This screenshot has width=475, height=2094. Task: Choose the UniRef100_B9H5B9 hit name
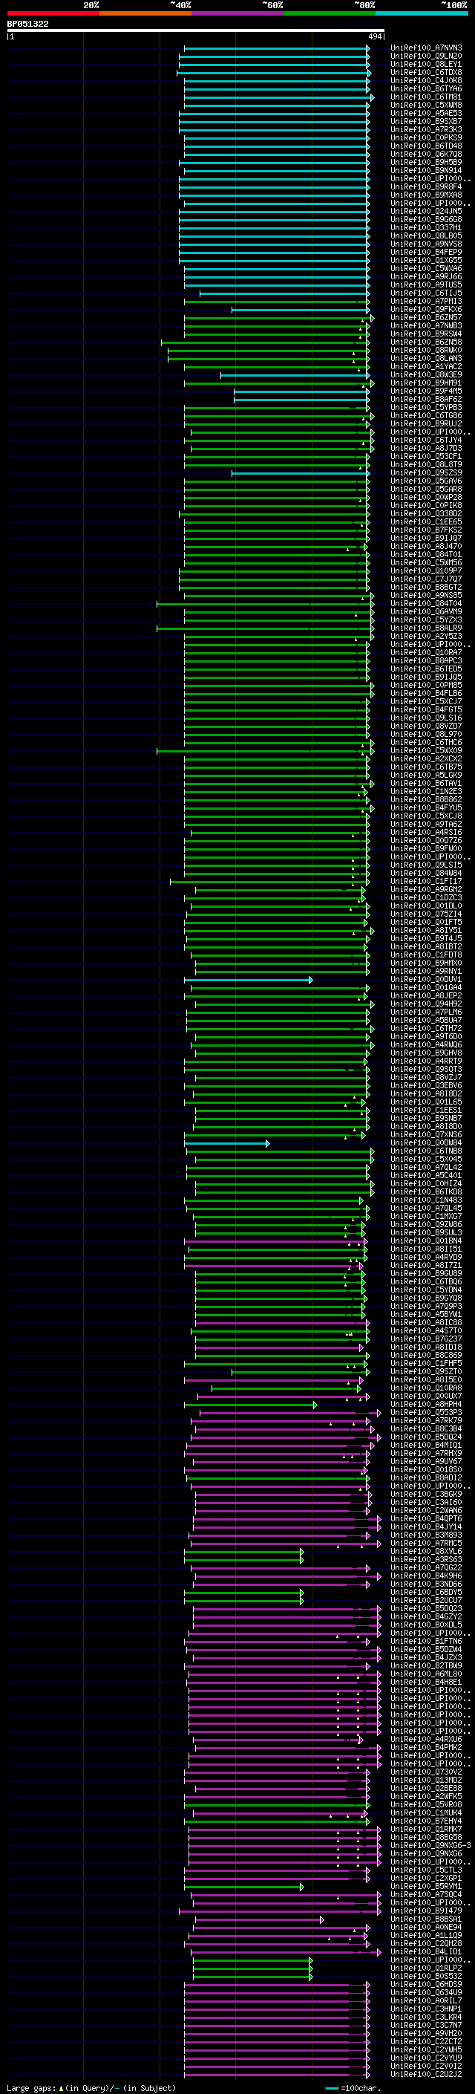(x=426, y=162)
